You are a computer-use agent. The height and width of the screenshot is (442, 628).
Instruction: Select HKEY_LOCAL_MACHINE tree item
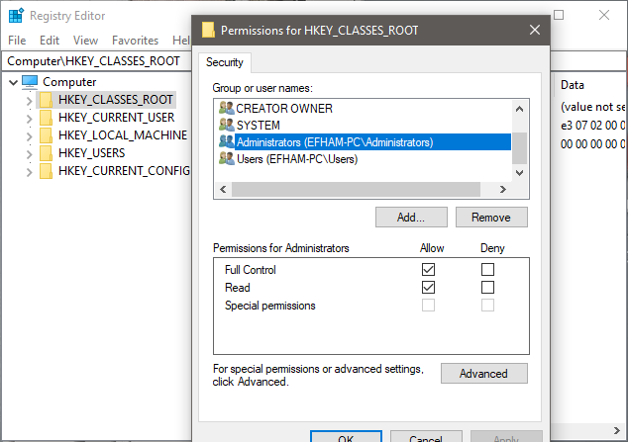123,135
